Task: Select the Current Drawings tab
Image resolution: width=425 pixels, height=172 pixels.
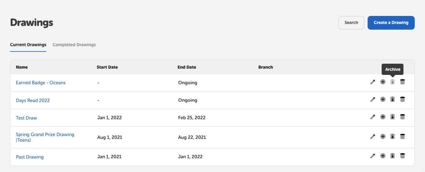Action: (x=28, y=45)
